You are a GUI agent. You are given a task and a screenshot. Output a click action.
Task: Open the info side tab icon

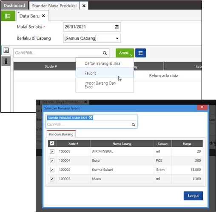(x=6, y=61)
